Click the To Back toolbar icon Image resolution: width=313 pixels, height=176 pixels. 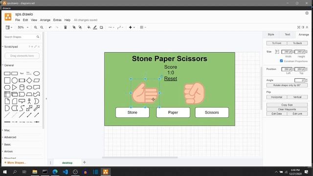coord(80,27)
